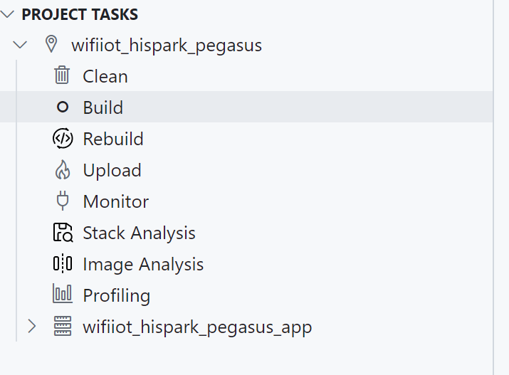This screenshot has width=509, height=375.
Task: Click the Image Analysis split icon
Action: click(x=63, y=264)
